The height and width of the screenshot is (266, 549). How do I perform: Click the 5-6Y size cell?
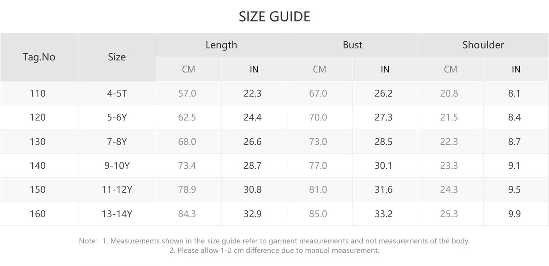[x=117, y=117]
